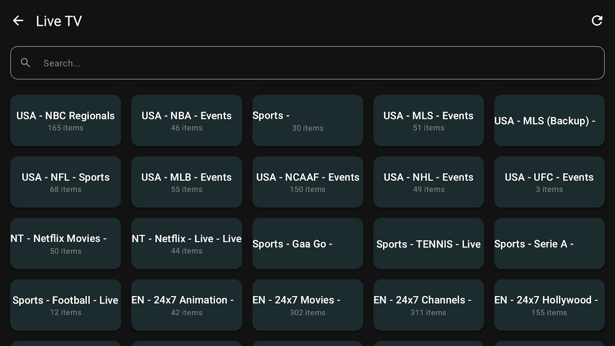Open EN - 24x7 Channels category

pyautogui.click(x=429, y=305)
